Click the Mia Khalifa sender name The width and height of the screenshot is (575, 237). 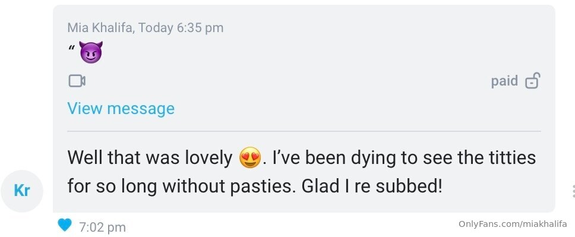[x=99, y=27]
